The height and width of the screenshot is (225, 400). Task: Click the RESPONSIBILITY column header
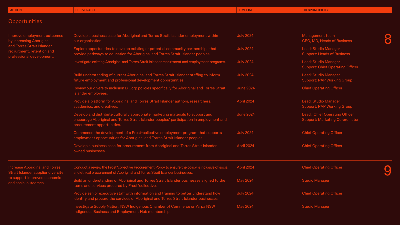pos(315,10)
